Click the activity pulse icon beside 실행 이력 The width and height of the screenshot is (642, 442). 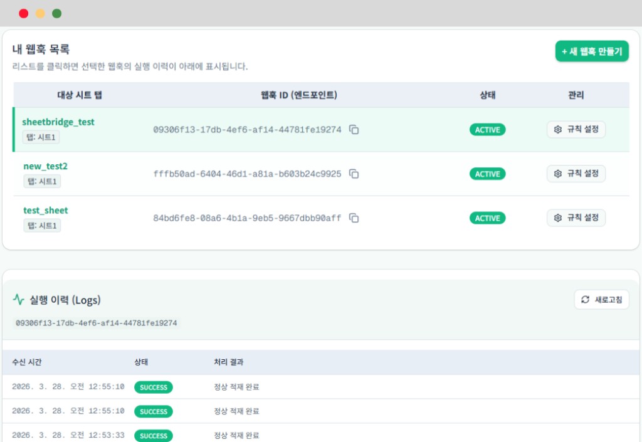click(18, 300)
